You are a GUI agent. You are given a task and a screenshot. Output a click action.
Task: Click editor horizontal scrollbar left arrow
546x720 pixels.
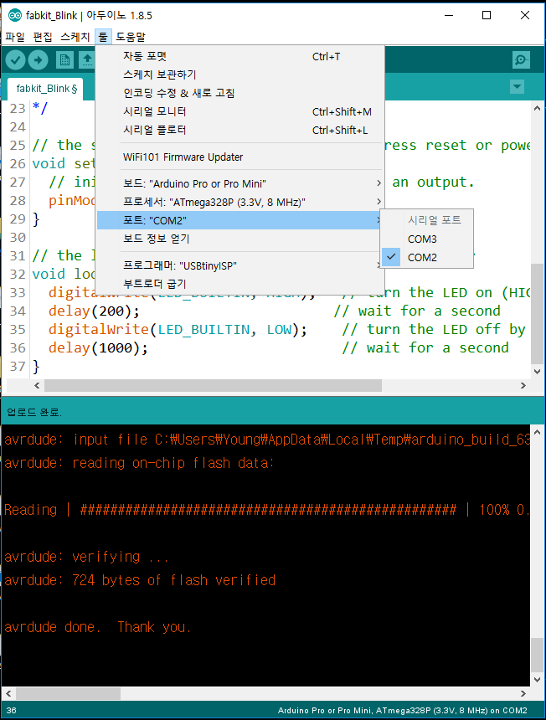click(37, 386)
